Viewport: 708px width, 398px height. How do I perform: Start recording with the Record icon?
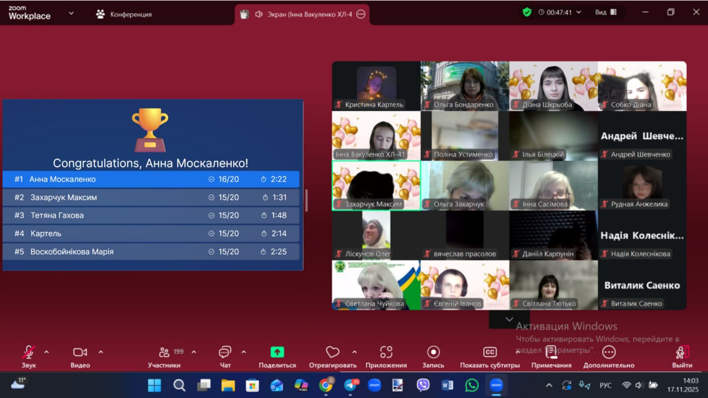433,352
